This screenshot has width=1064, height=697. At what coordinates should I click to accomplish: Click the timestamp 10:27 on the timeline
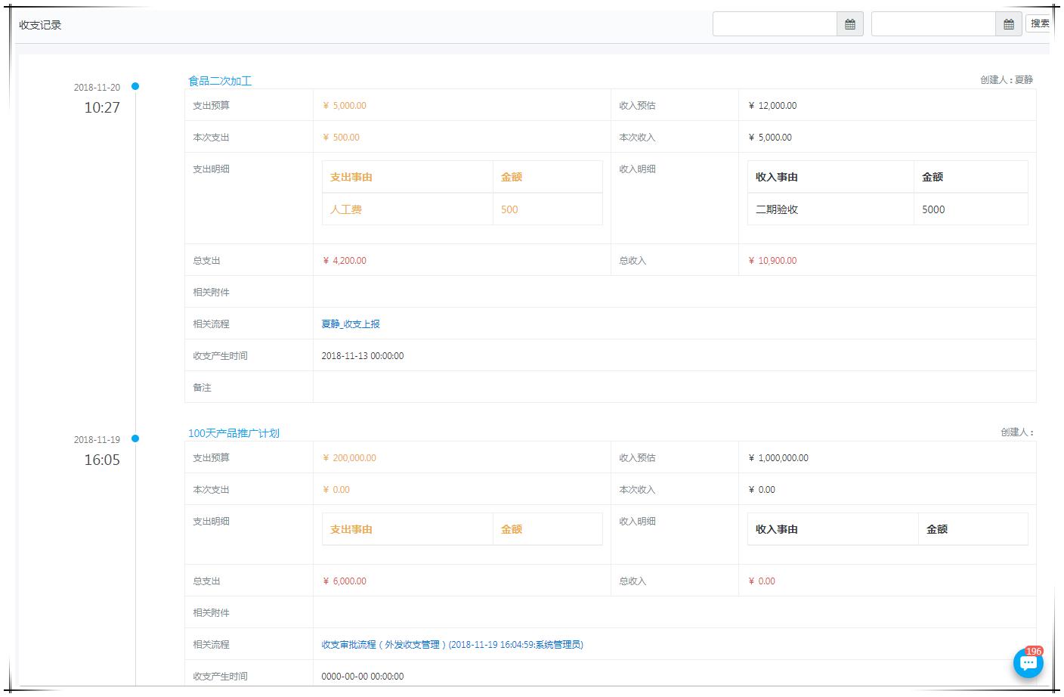click(x=102, y=108)
